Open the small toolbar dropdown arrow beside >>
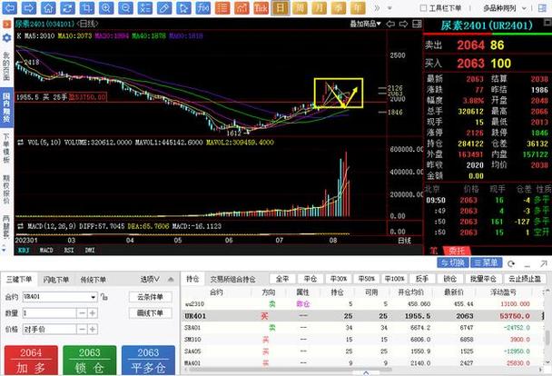 point(389,8)
